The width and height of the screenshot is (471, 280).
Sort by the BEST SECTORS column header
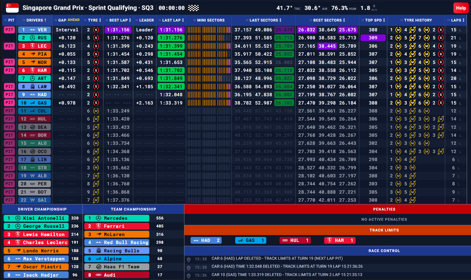tap(328, 20)
